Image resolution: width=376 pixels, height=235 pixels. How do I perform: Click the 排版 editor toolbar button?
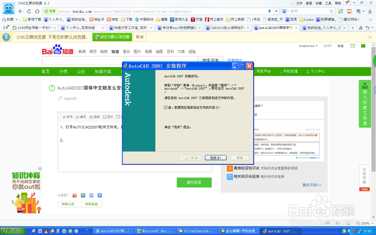pos(94,117)
